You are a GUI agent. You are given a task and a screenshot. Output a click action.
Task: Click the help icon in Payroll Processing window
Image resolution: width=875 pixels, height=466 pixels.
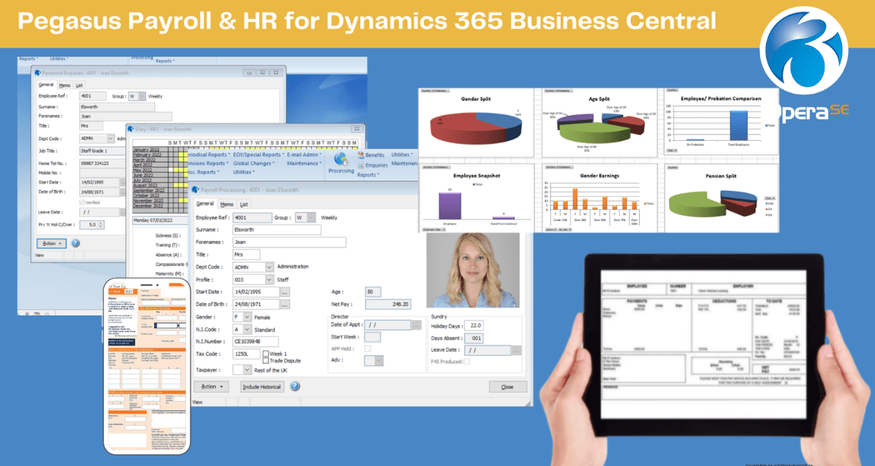[x=295, y=386]
